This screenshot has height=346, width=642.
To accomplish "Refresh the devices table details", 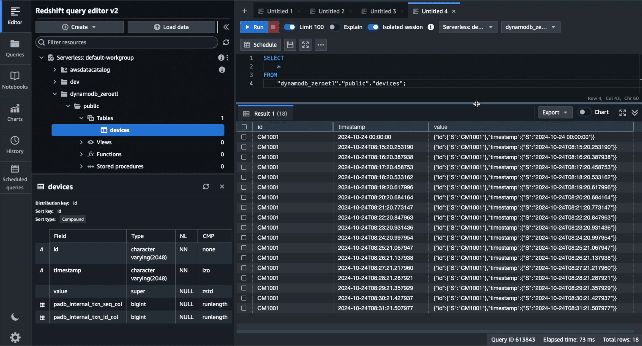I will coord(206,186).
